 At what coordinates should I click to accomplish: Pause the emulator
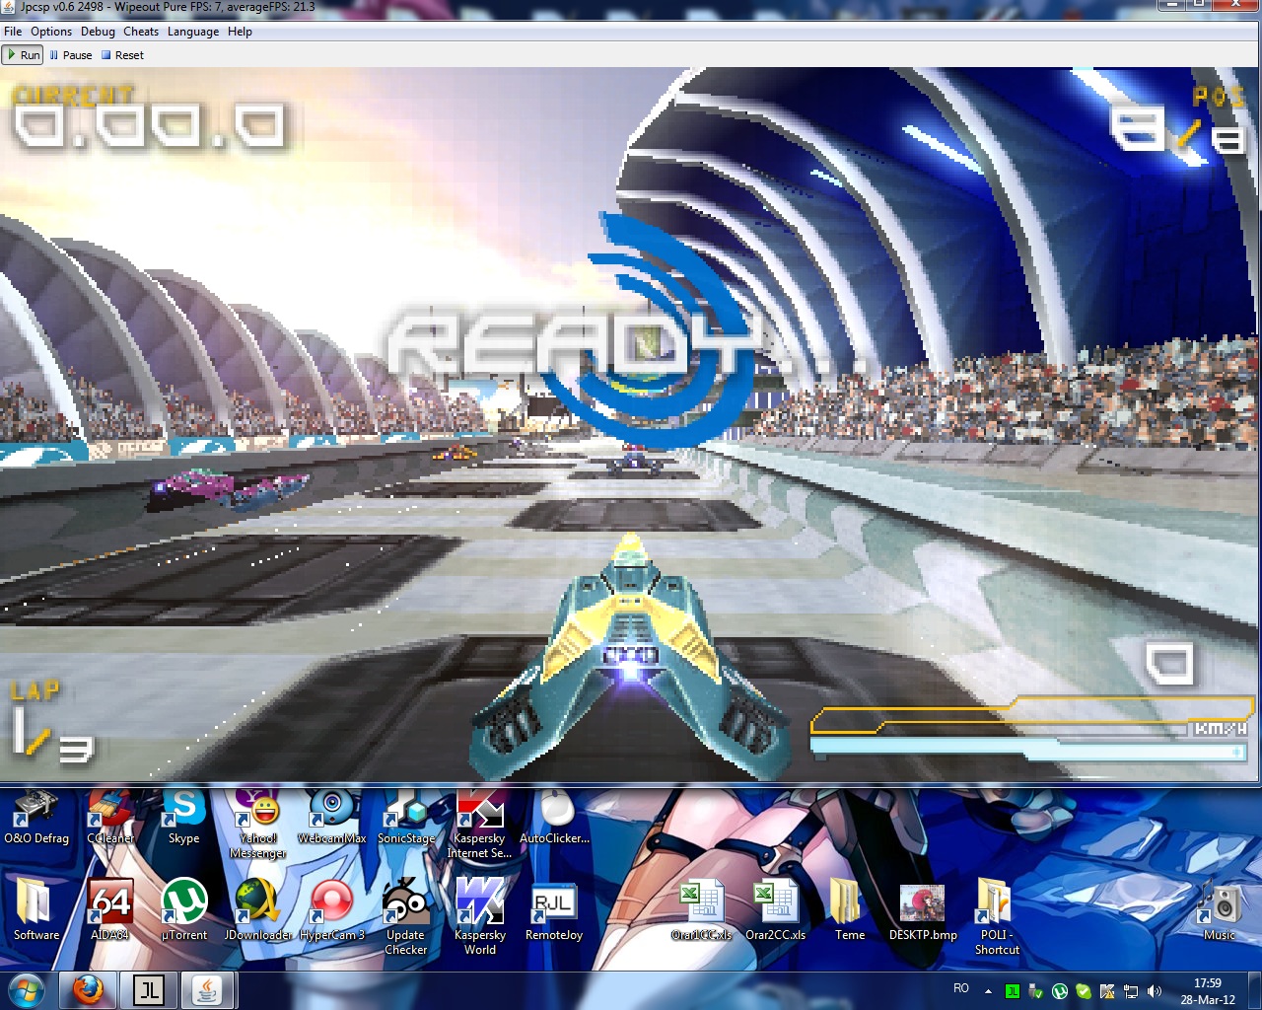71,55
